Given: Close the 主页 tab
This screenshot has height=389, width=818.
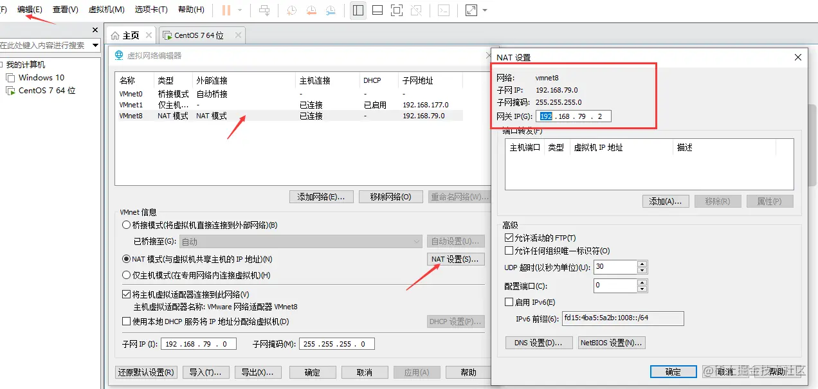Looking at the screenshot, I should point(149,35).
